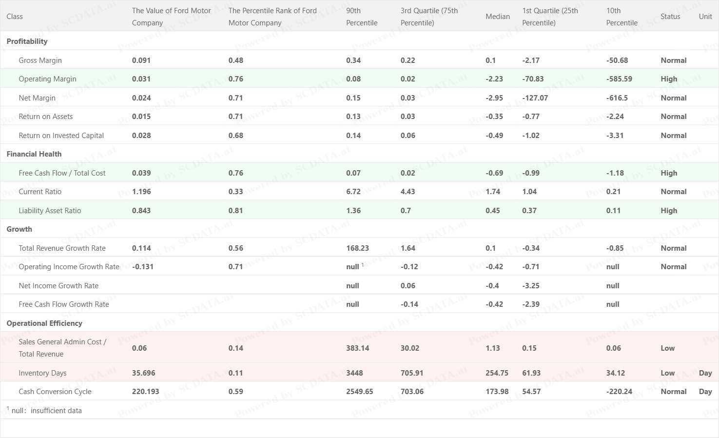Click the Return on Assets row label
The height and width of the screenshot is (438, 719).
45,117
